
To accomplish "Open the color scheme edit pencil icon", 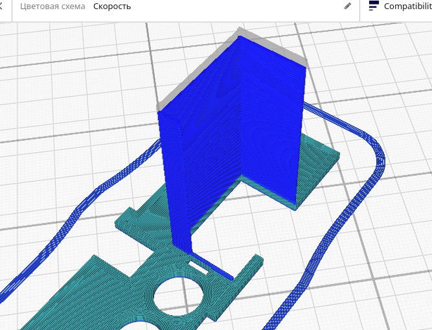I will [348, 6].
